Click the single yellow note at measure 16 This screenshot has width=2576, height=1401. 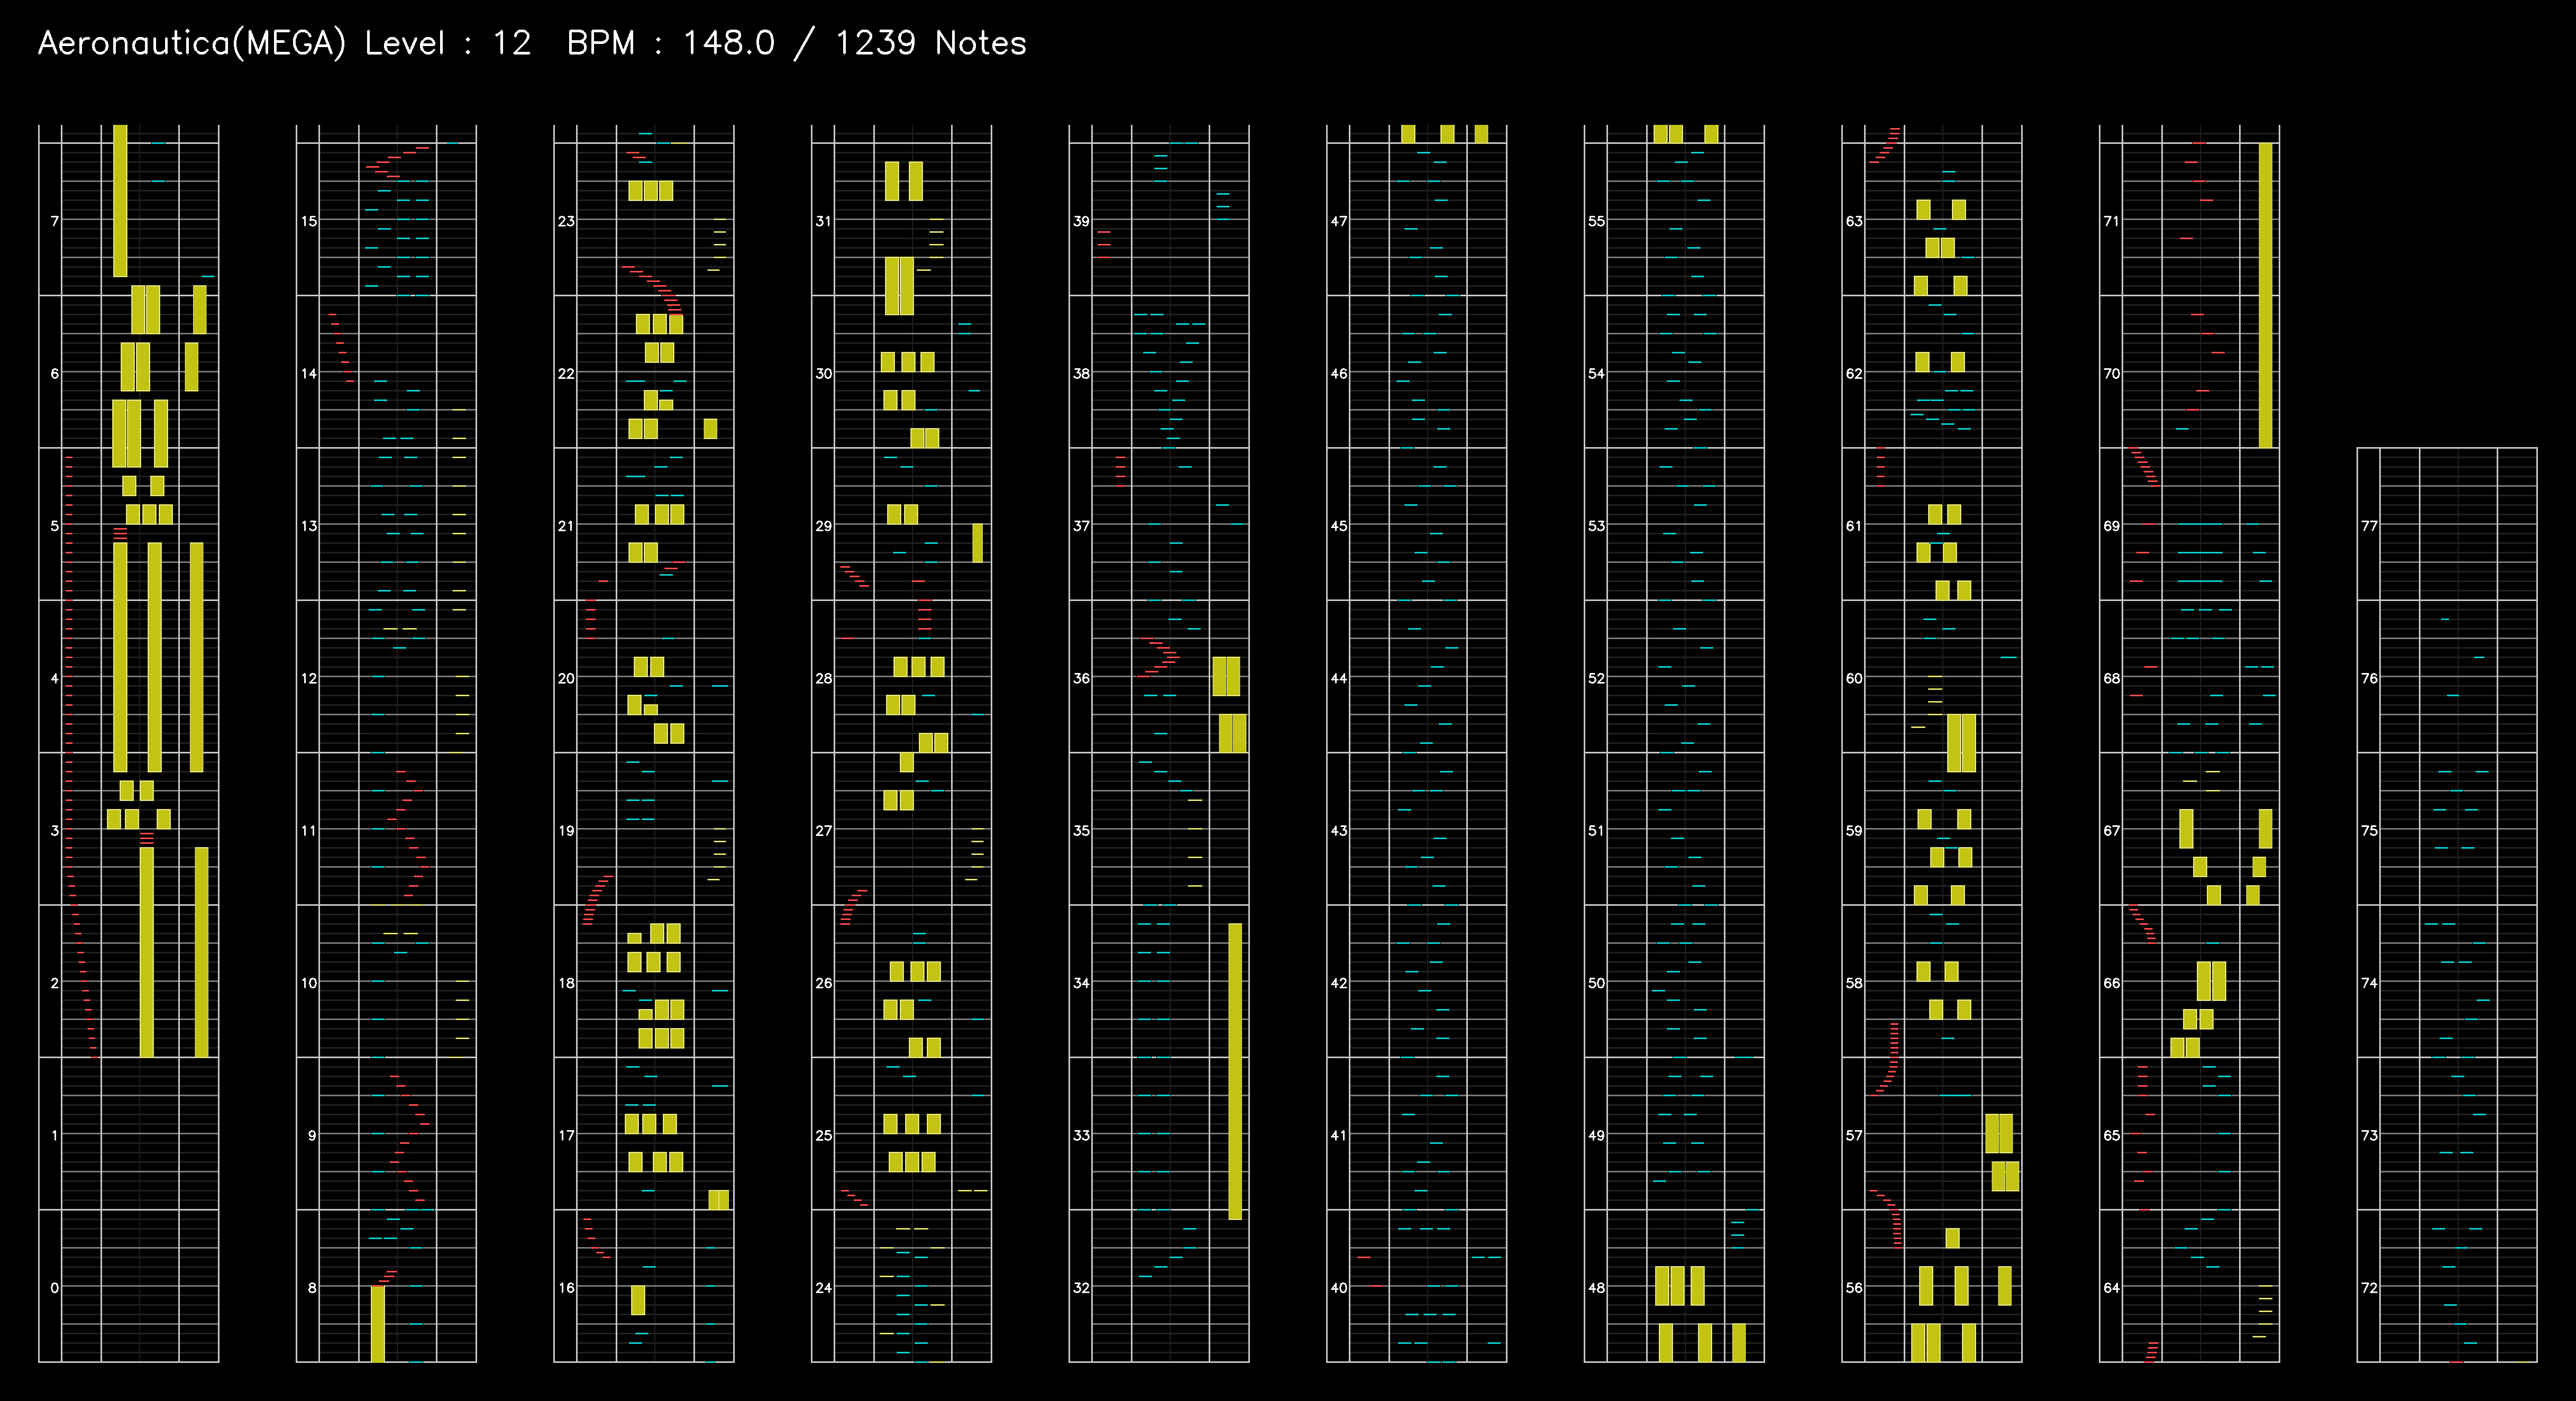(x=638, y=1300)
